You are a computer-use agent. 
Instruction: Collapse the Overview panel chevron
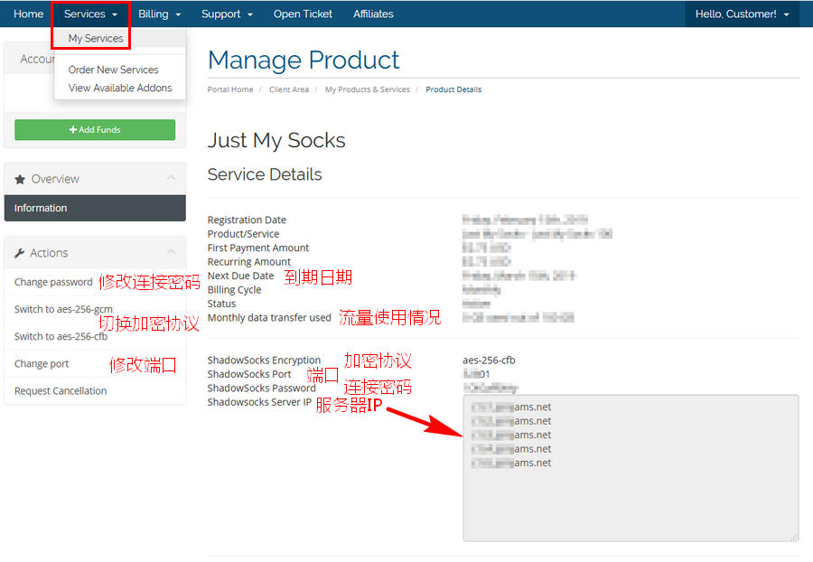[x=171, y=179]
